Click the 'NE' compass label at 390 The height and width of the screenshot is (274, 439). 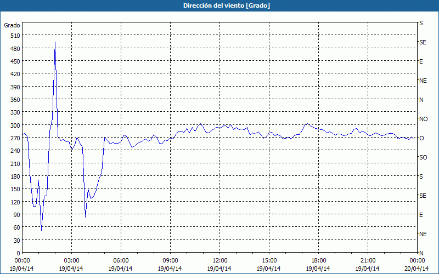(x=423, y=81)
